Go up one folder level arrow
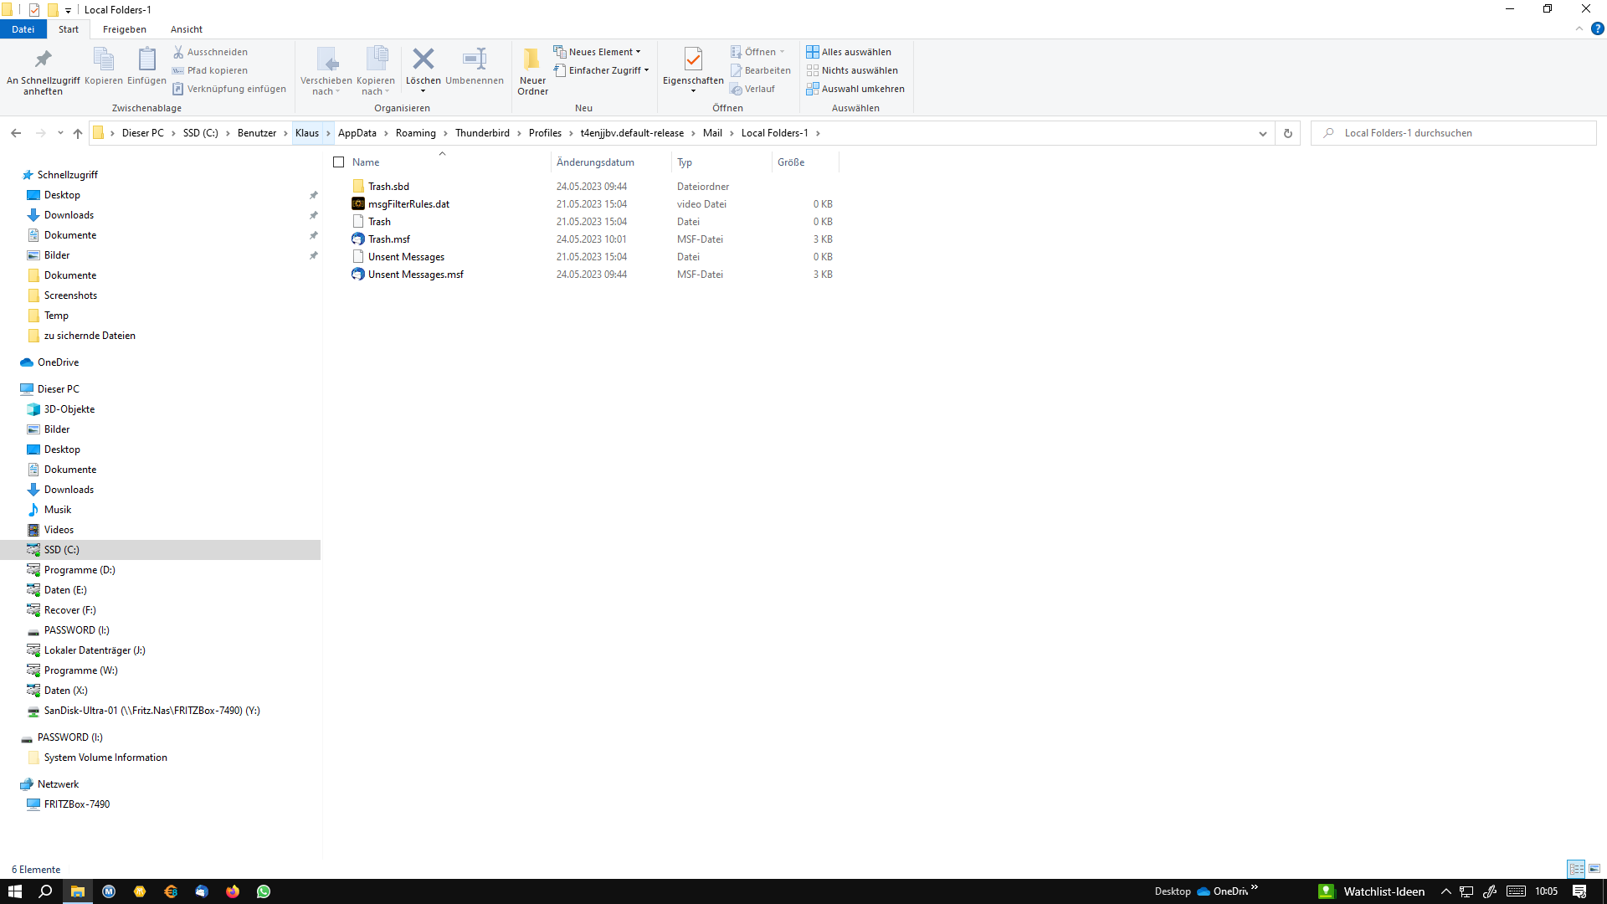1607x904 pixels. 78,133
